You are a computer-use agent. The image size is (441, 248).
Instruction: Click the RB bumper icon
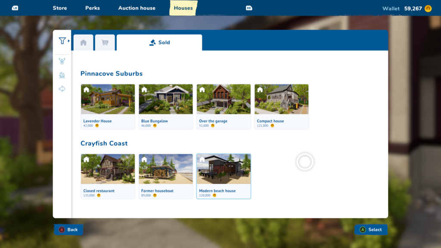[249, 8]
